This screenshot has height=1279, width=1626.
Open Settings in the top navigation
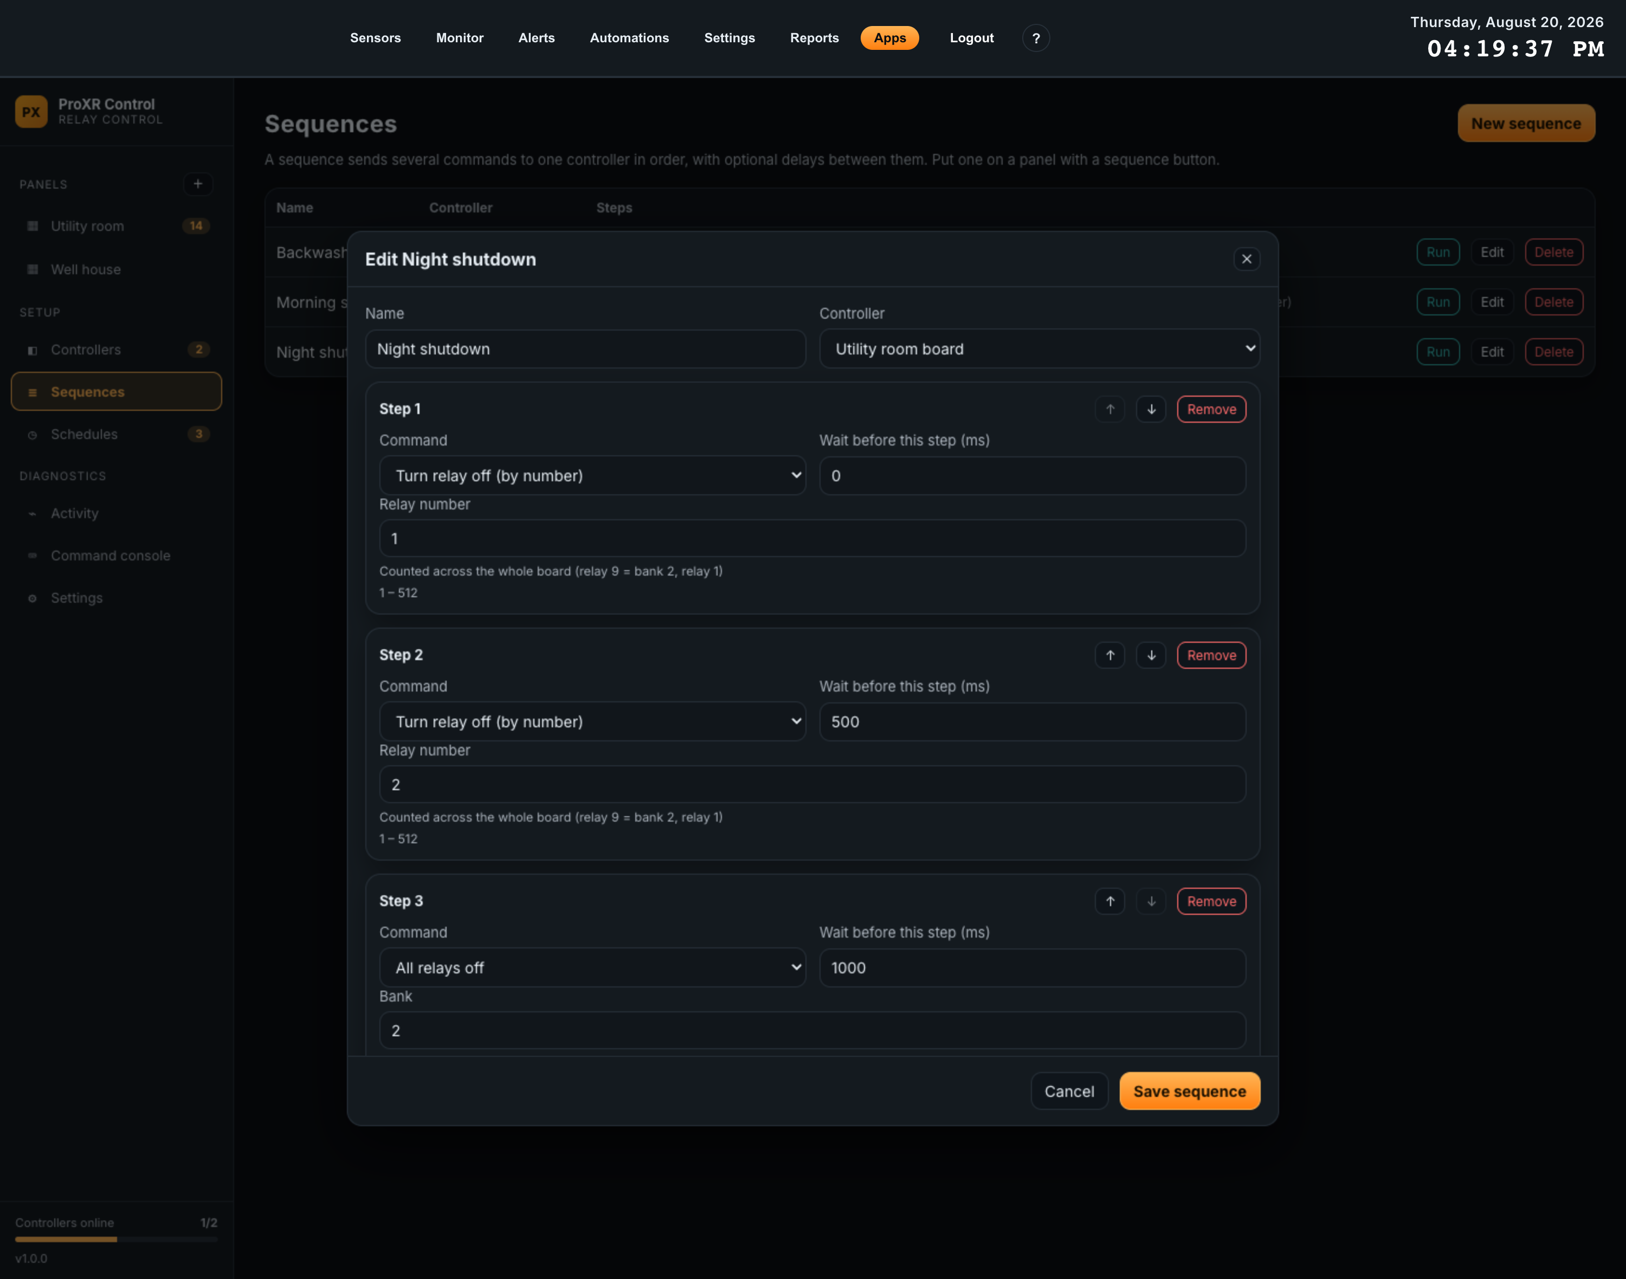point(730,38)
